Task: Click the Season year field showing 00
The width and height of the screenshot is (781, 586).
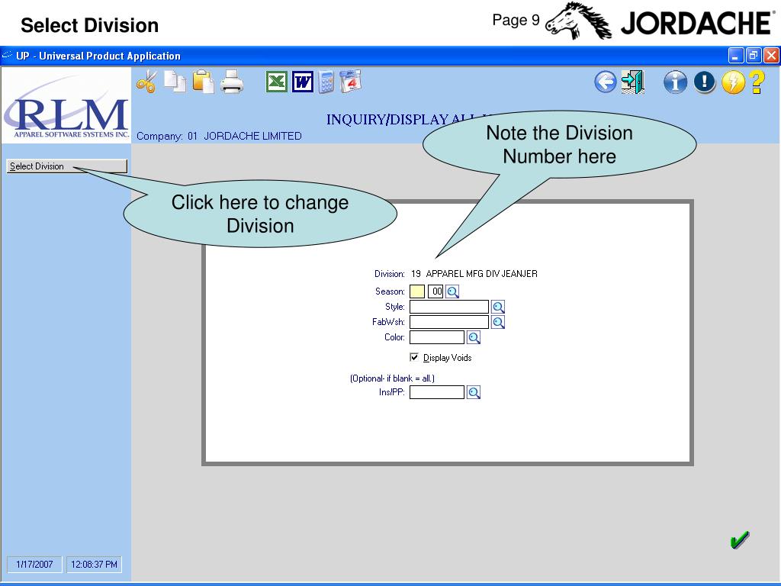Action: [x=435, y=291]
